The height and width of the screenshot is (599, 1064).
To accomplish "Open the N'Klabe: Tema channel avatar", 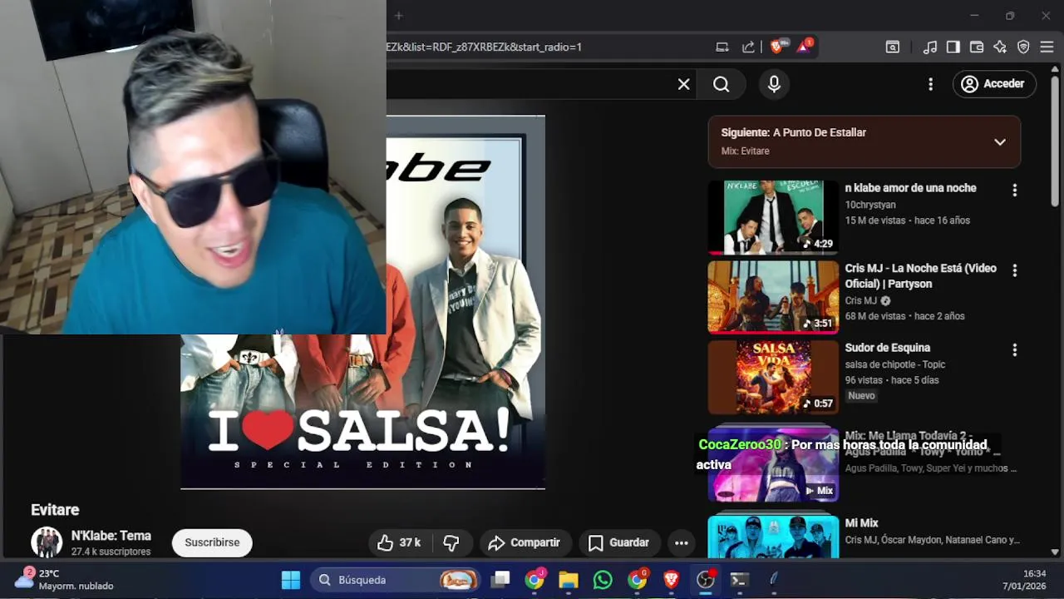I will pos(47,542).
